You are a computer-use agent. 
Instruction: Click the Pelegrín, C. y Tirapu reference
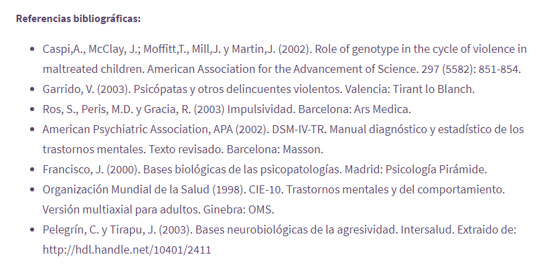tap(280, 230)
